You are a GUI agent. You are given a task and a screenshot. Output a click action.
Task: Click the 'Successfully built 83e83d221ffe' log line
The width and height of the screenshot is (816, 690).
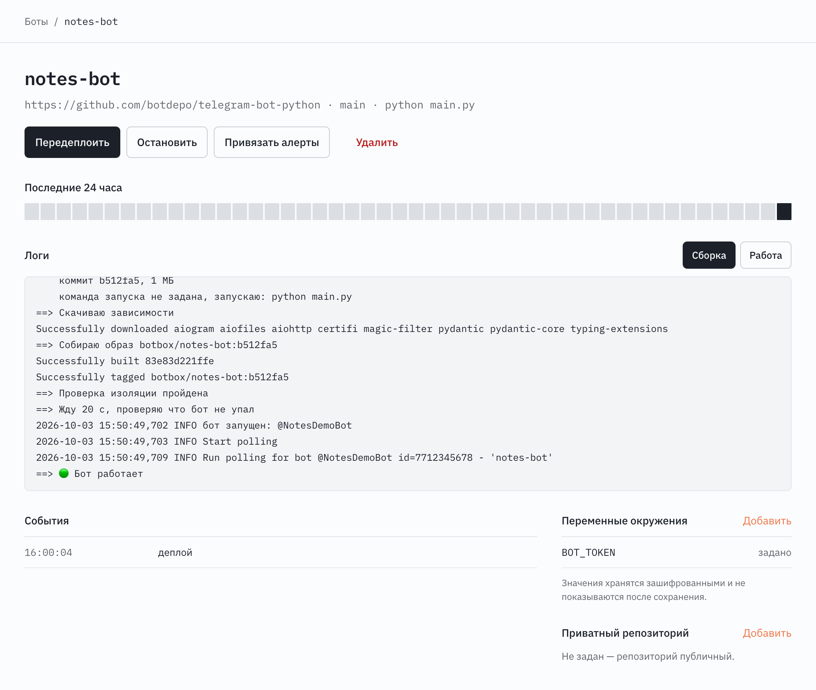pos(125,361)
